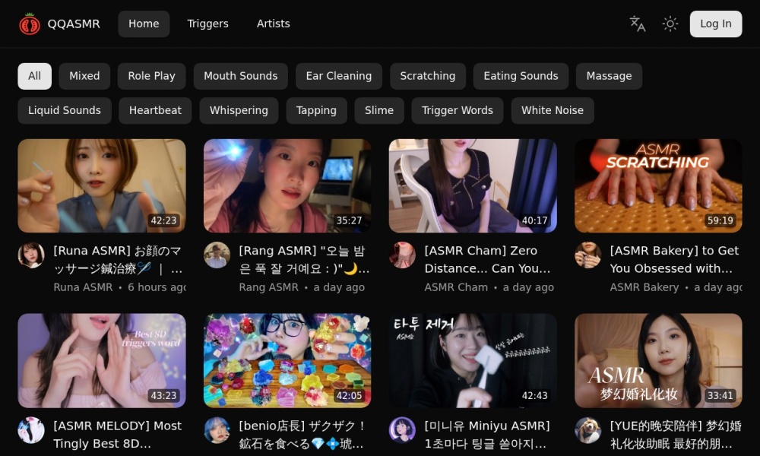Image resolution: width=760 pixels, height=456 pixels.
Task: Click the QQASMR strawberry logo icon
Action: (x=30, y=24)
